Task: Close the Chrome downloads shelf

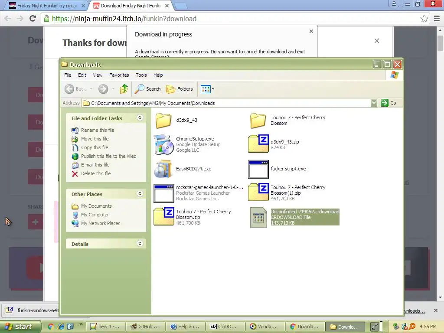Action: 436,310
